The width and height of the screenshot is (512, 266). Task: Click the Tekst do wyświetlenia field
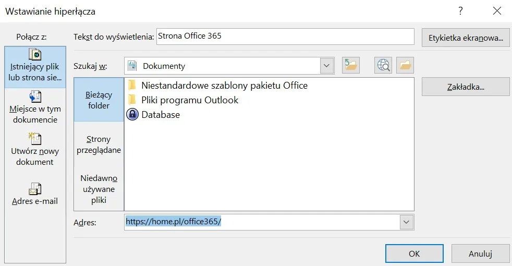tap(285, 37)
